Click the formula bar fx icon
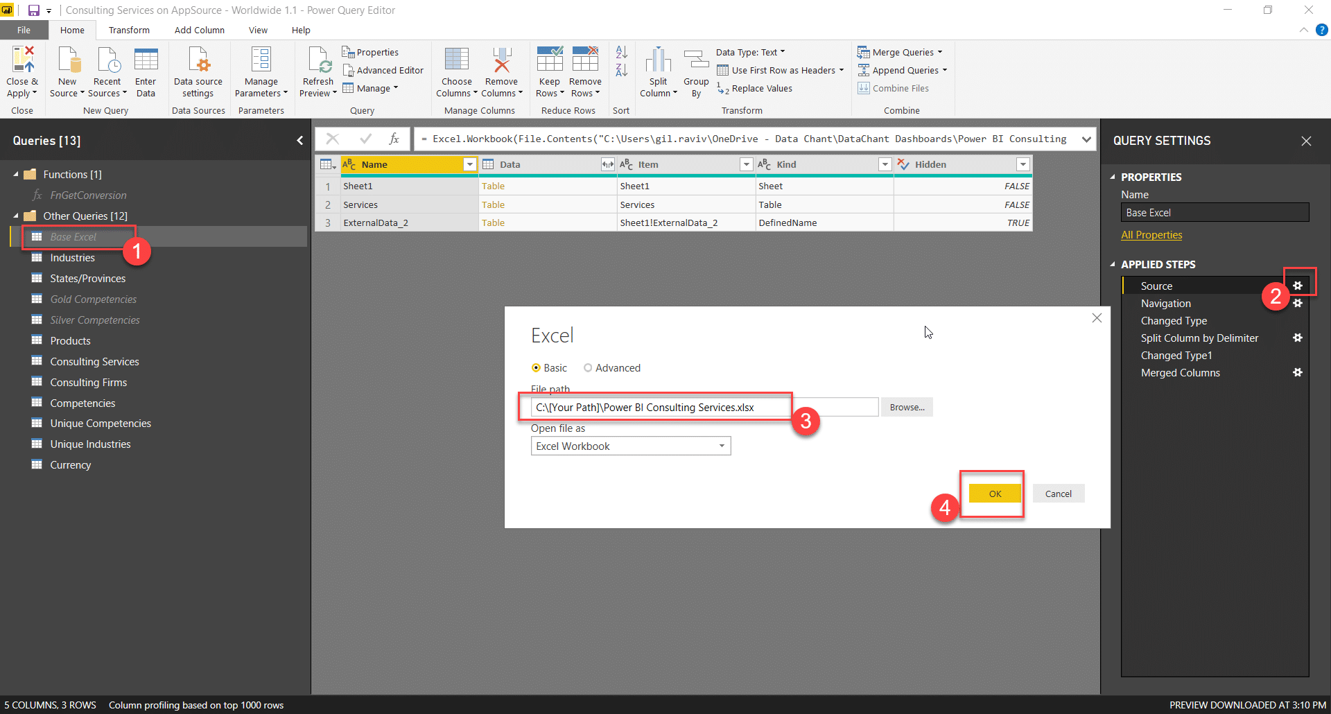 [x=394, y=139]
